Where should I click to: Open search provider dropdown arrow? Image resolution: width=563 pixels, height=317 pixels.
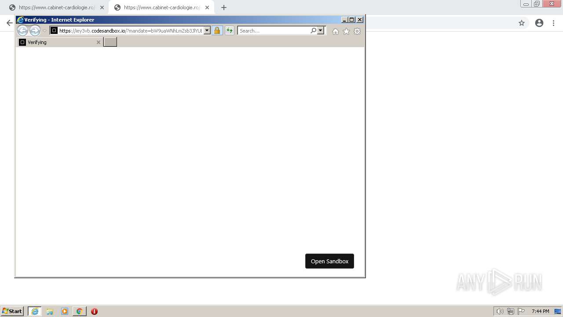pyautogui.click(x=321, y=31)
